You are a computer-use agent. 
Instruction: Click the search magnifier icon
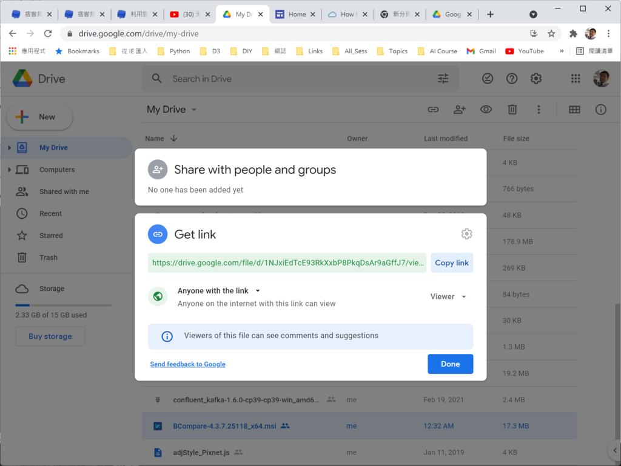tap(157, 78)
